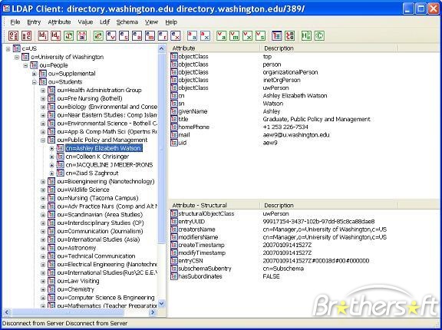Click the tree's horizontal scrollbar left arrow
This screenshot has width=442, height=330.
tap(7, 312)
